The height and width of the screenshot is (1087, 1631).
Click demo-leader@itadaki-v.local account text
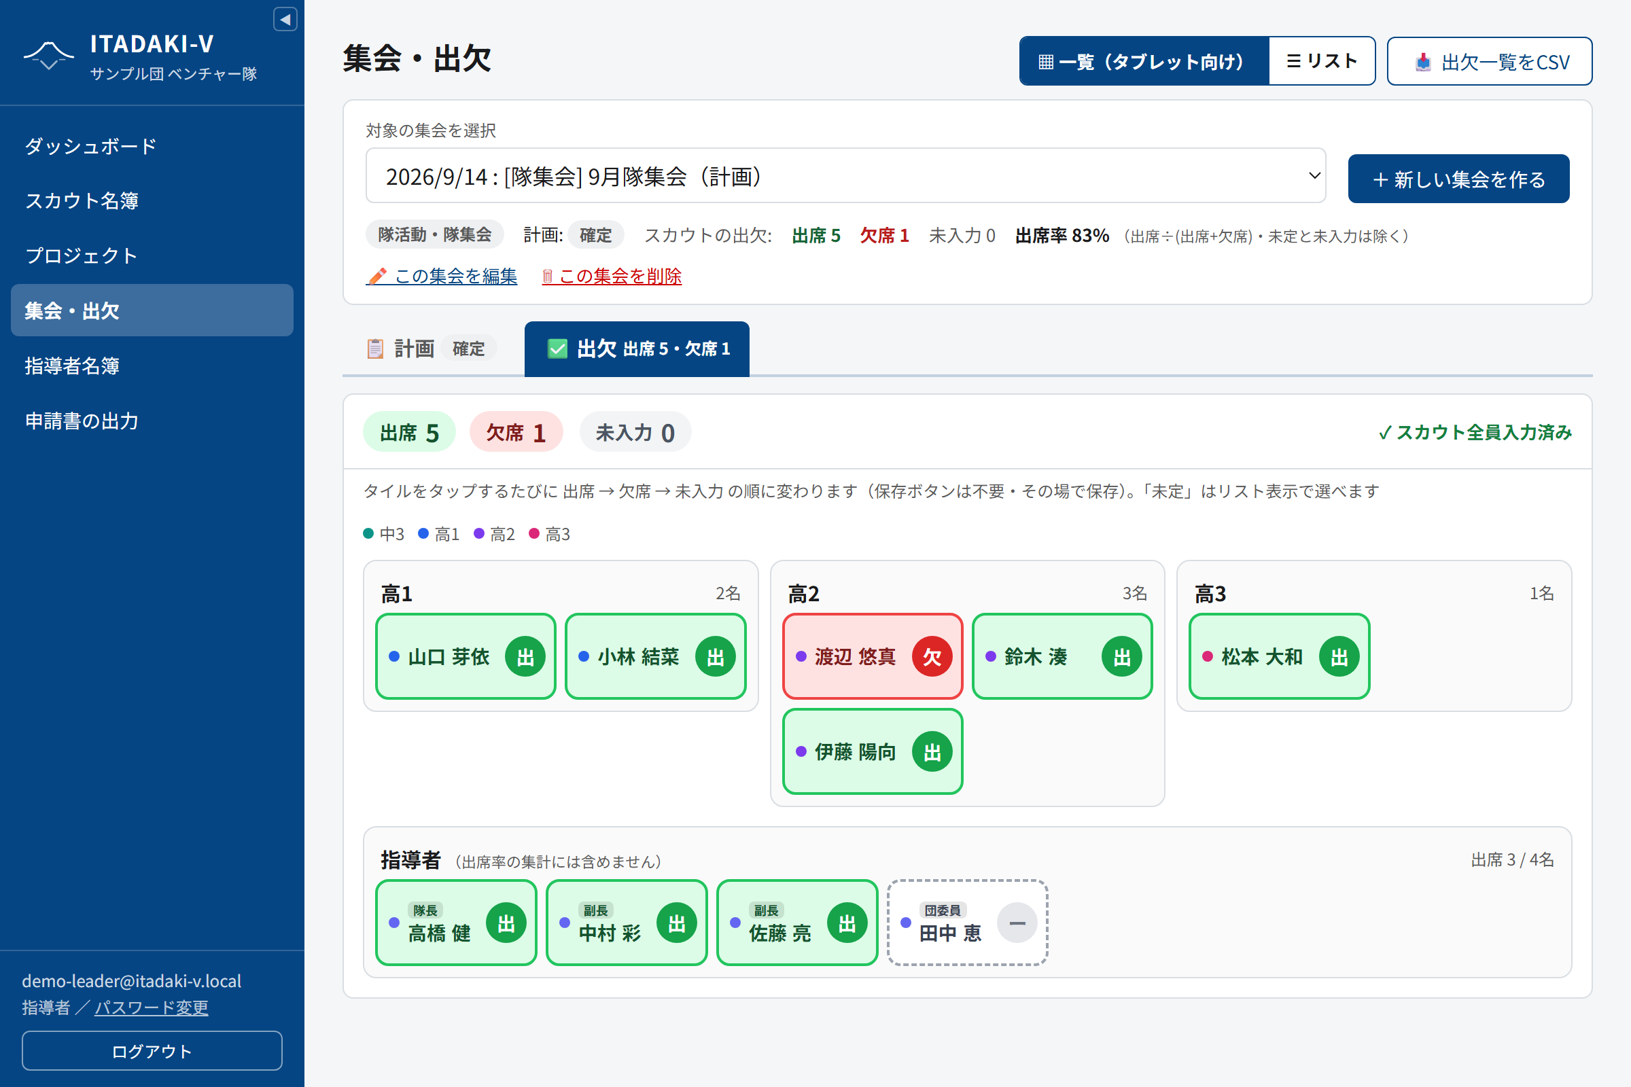pyautogui.click(x=132, y=981)
